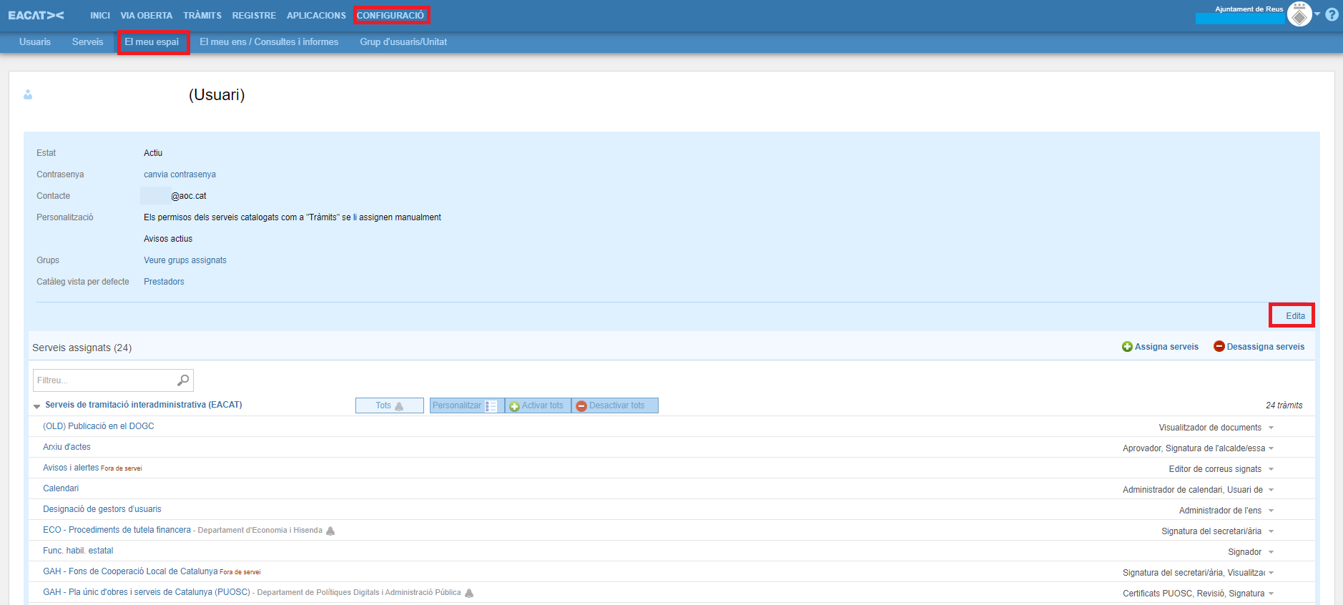Open the CONFIGURACIÓ menu
This screenshot has width=1343, height=605.
tap(390, 15)
